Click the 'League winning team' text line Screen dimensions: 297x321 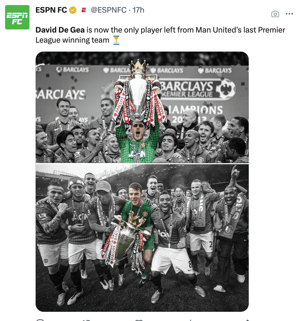pyautogui.click(x=72, y=40)
